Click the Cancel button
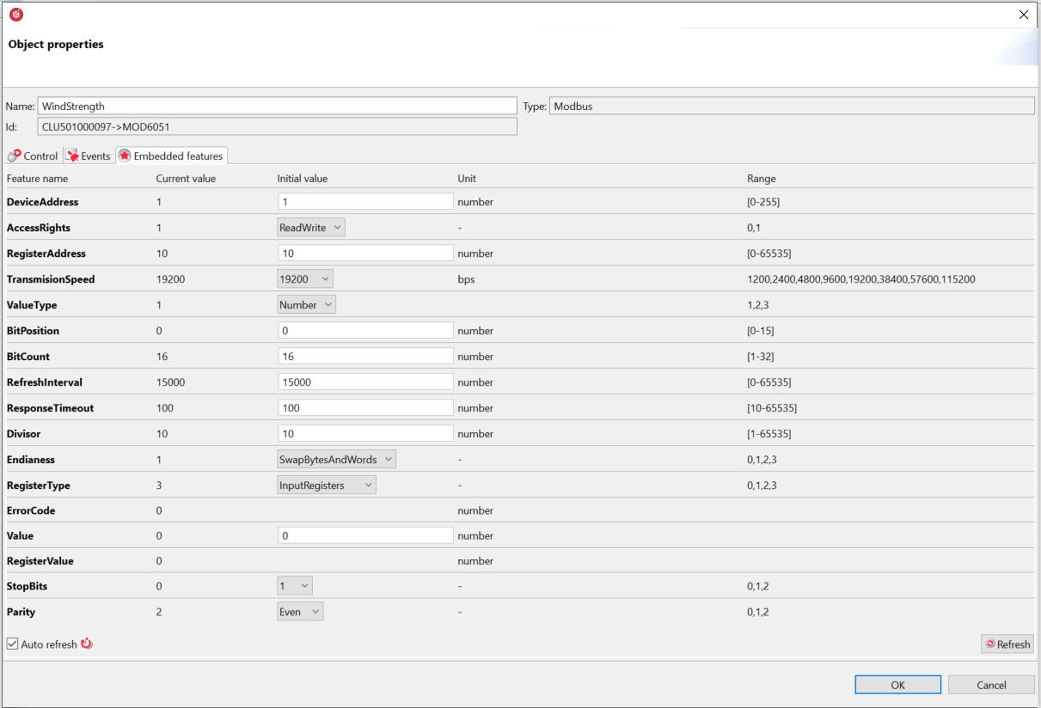 coord(990,685)
